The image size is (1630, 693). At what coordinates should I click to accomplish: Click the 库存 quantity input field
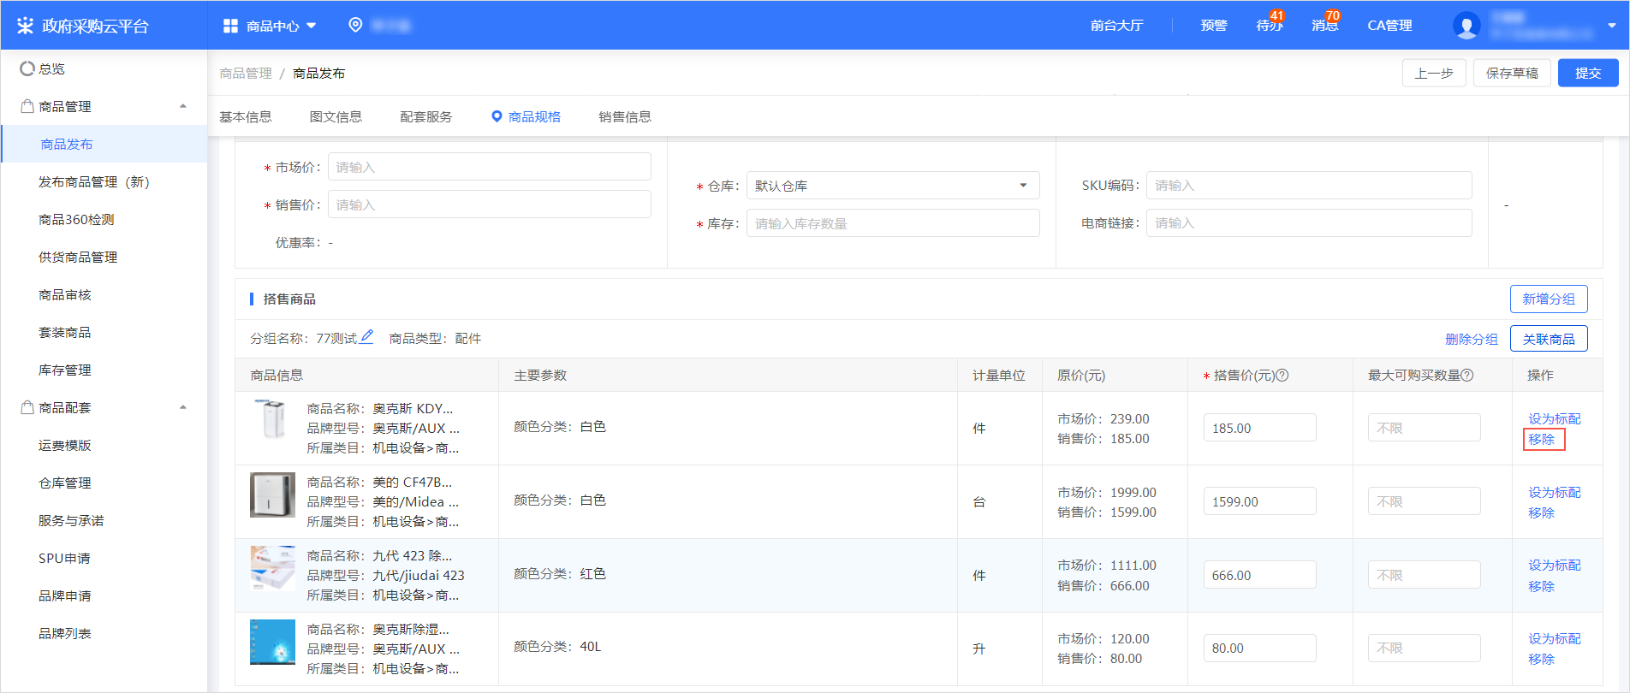tap(893, 223)
